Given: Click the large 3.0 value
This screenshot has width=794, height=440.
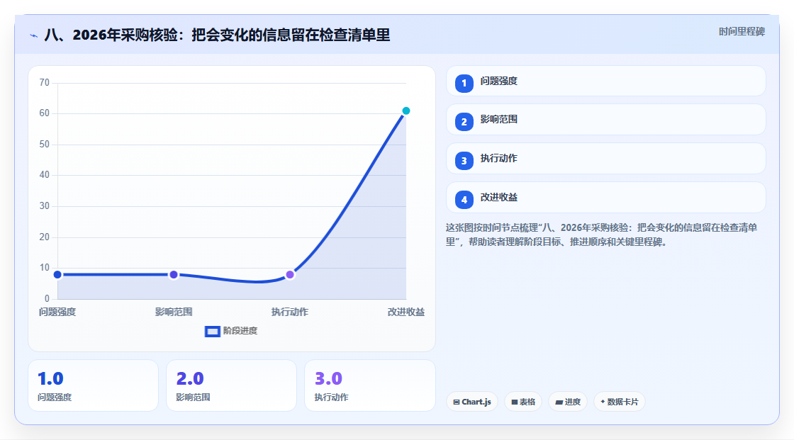Looking at the screenshot, I should [328, 378].
